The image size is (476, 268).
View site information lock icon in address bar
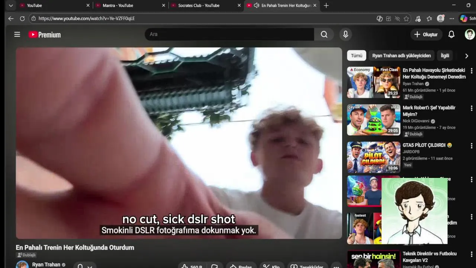pyautogui.click(x=33, y=18)
